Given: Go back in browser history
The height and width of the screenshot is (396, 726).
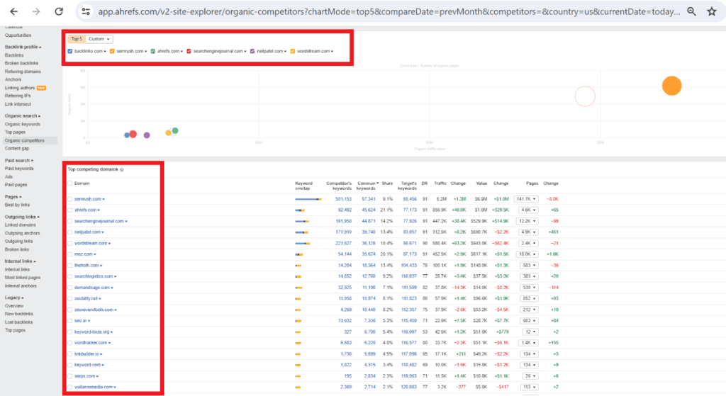Looking at the screenshot, I should 14,11.
